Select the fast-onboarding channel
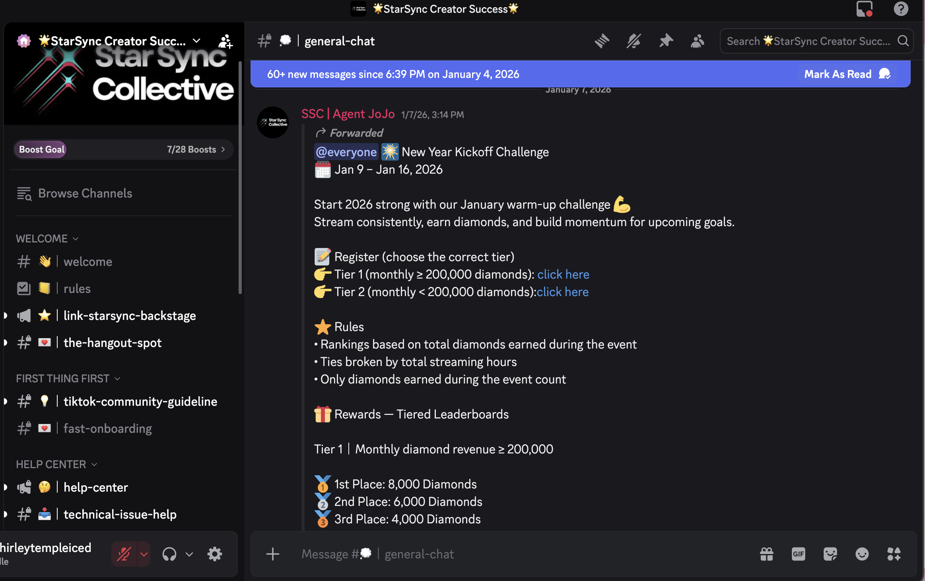The width and height of the screenshot is (925, 581). 107,428
